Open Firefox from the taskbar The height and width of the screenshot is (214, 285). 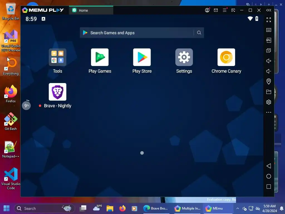(x=122, y=208)
